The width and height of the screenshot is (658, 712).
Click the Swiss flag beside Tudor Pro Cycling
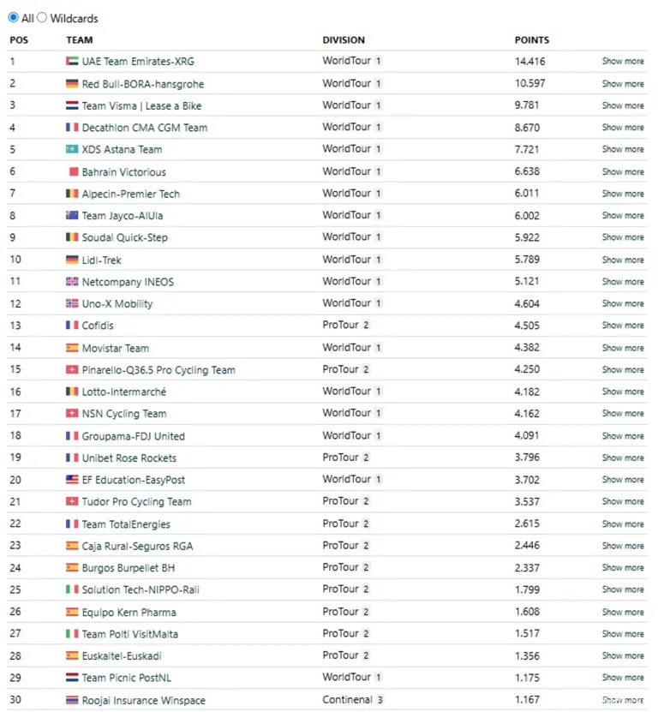tap(72, 501)
